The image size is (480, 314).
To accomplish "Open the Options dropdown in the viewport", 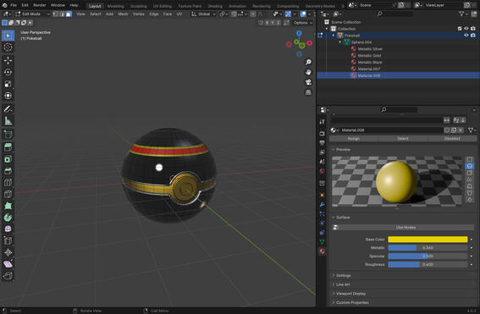I will tap(303, 23).
